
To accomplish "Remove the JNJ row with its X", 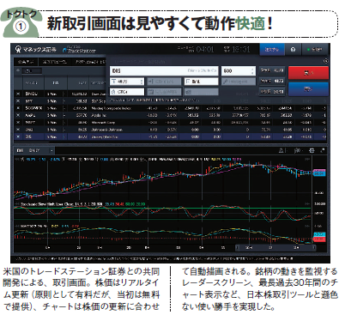I will coord(18,130).
